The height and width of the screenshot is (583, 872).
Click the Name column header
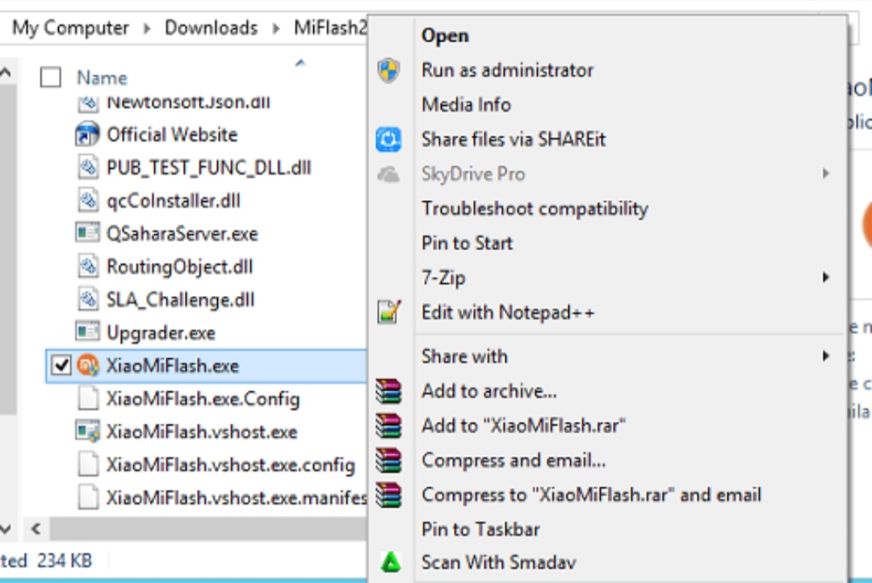click(x=102, y=77)
